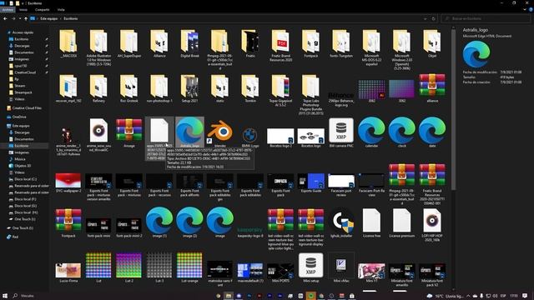
Task: Open the notifications center icon
Action: click(525, 296)
